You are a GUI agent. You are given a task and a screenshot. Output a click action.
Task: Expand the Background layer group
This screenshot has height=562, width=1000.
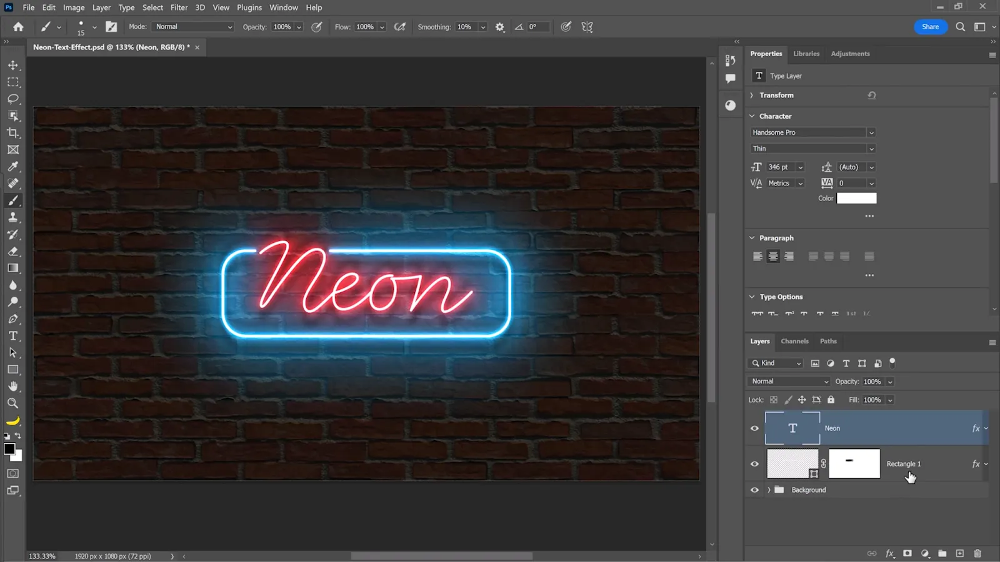[769, 490]
